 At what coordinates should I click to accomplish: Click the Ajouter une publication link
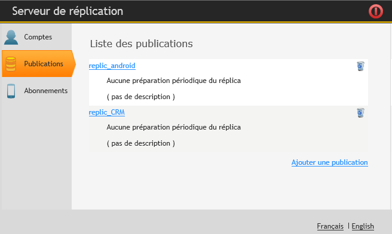point(329,162)
